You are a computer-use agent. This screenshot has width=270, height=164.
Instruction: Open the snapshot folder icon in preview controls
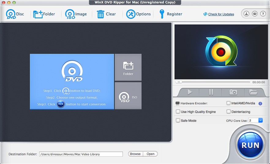[253, 92]
